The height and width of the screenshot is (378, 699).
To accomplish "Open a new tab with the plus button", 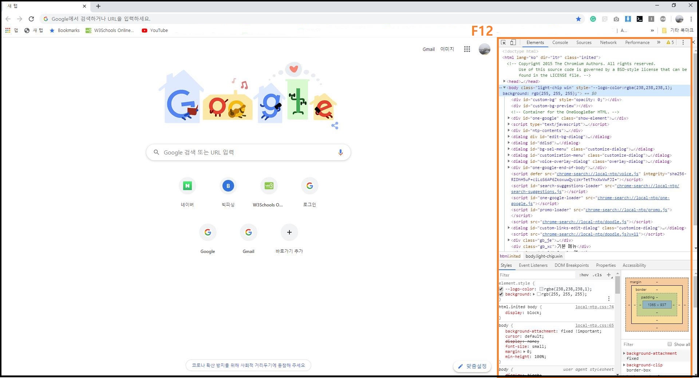I will [x=98, y=6].
